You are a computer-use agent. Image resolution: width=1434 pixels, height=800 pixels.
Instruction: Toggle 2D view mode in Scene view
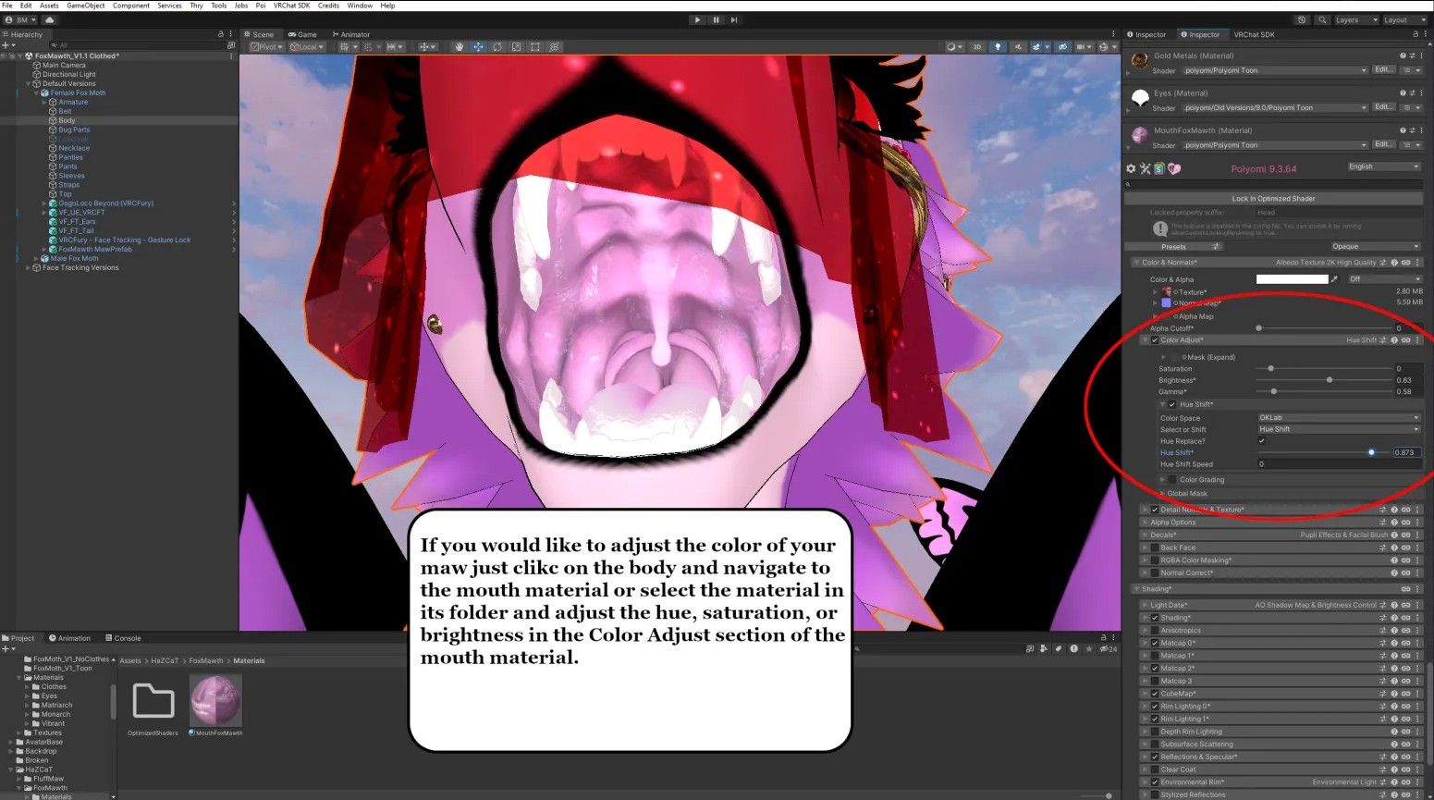click(x=977, y=46)
